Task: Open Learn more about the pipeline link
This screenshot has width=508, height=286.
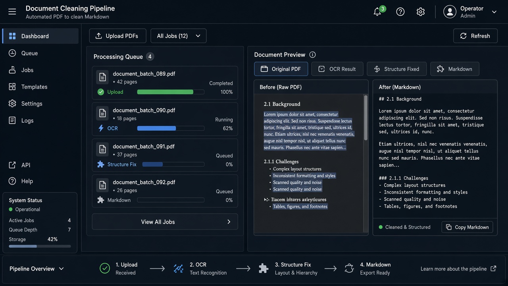Action: [x=458, y=269]
